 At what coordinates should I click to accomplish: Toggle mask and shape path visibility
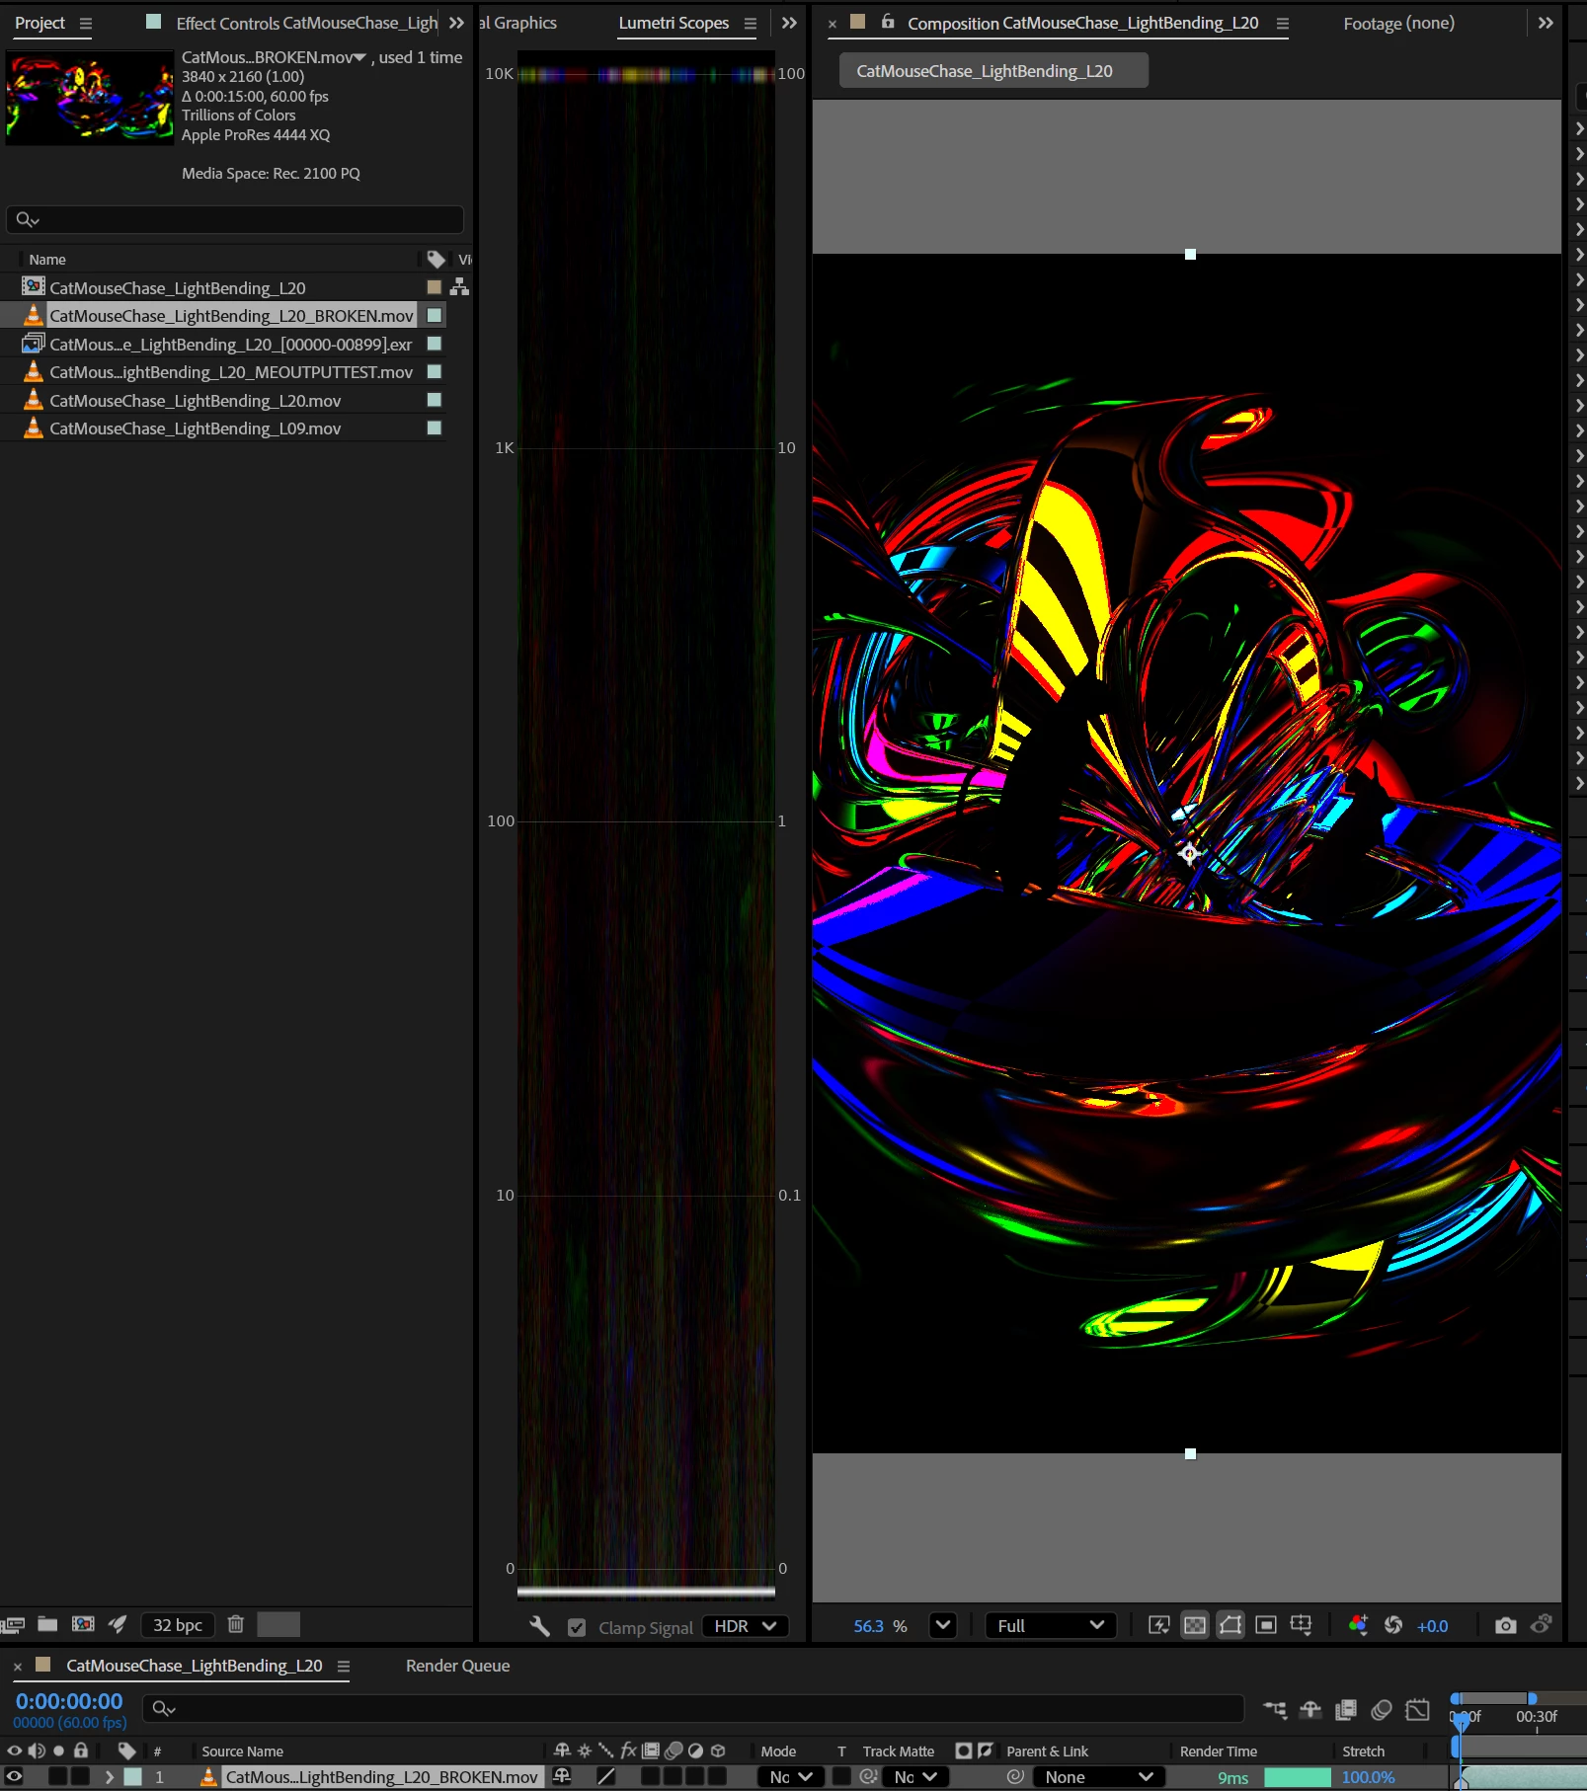click(x=1230, y=1625)
